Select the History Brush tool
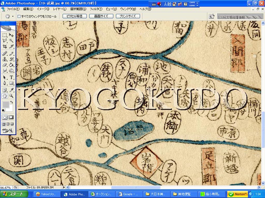Screen dimensions: 265x198 pos(11,59)
